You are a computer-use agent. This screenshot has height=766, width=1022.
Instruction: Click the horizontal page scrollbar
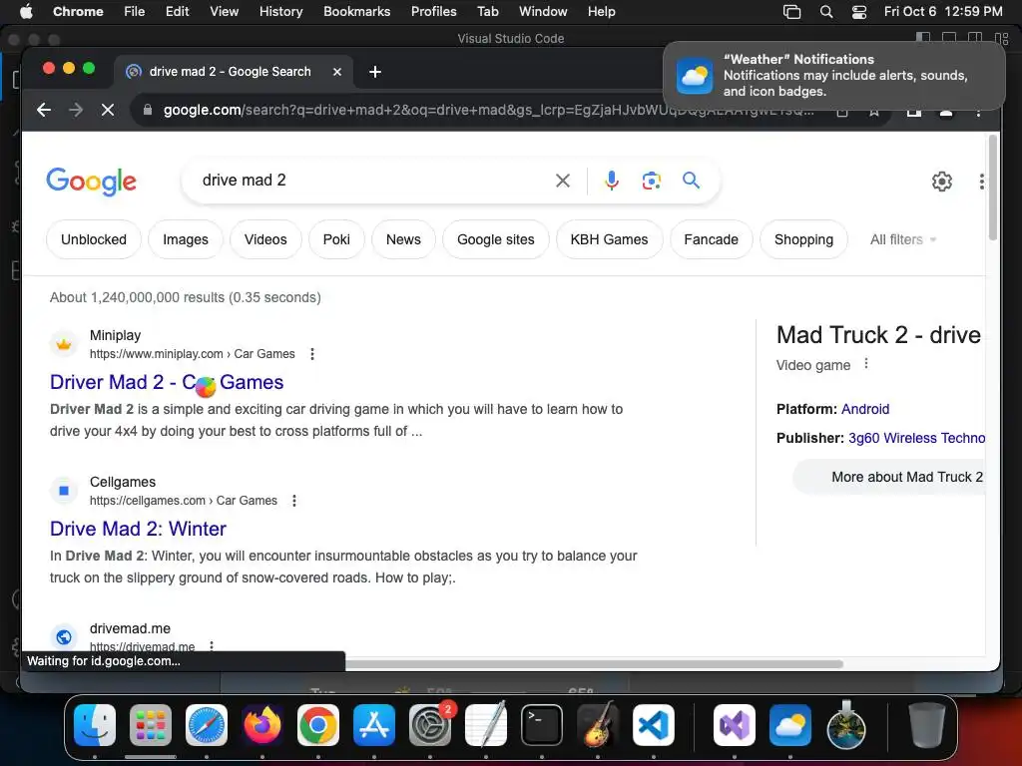pos(593,663)
